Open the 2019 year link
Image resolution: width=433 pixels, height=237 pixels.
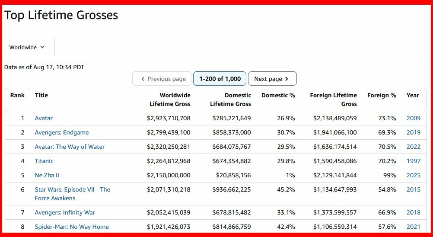414,133
